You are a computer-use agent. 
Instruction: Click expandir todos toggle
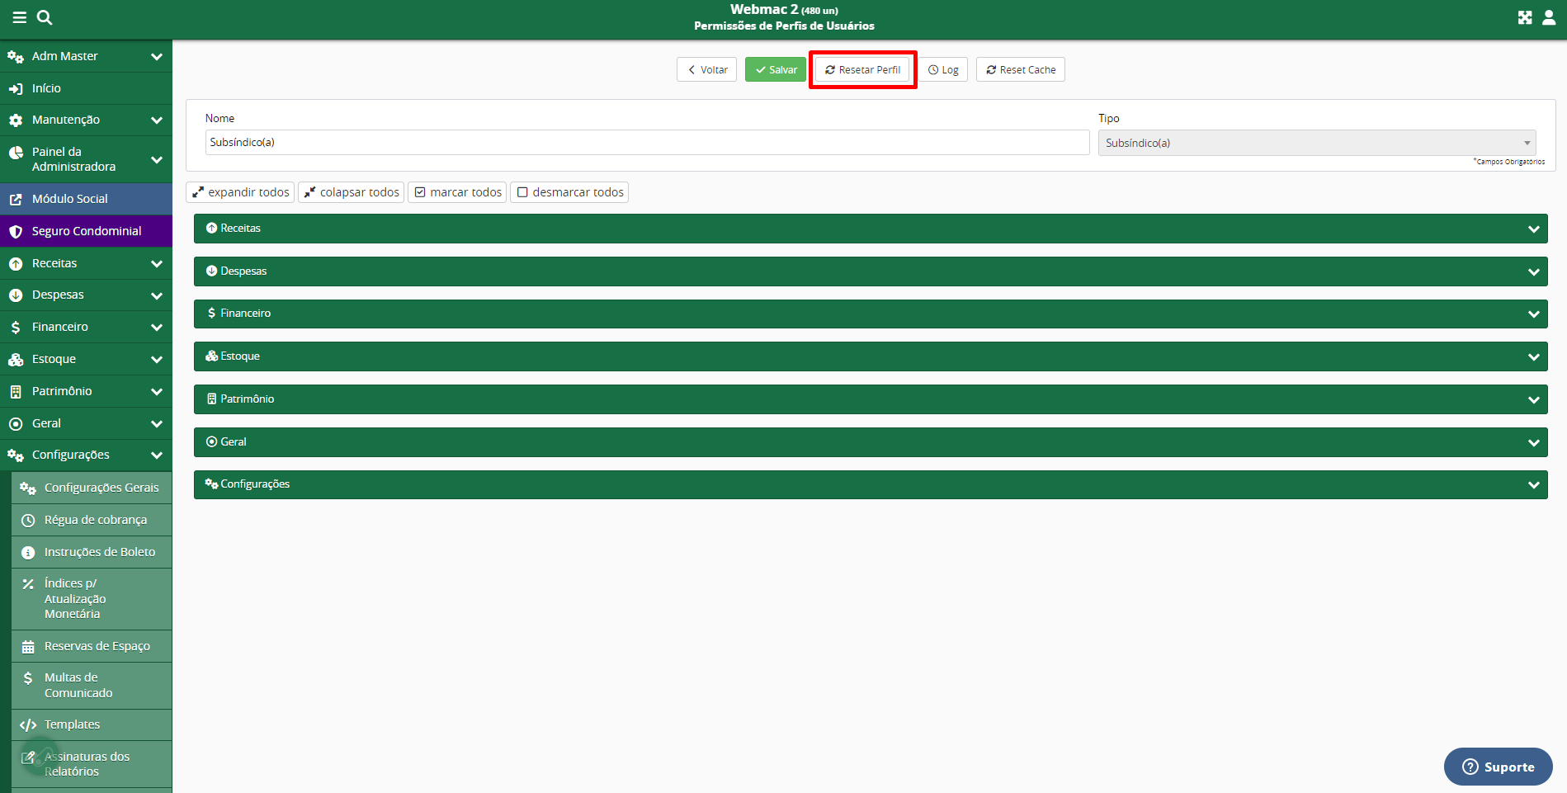pyautogui.click(x=240, y=192)
